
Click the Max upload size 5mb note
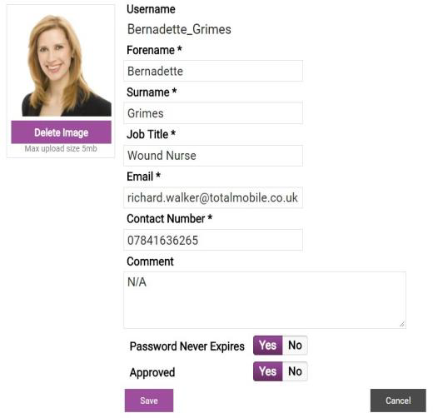(x=61, y=148)
